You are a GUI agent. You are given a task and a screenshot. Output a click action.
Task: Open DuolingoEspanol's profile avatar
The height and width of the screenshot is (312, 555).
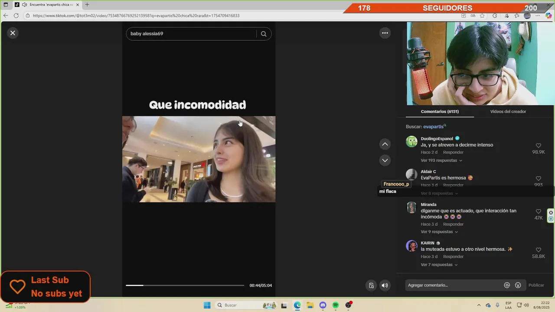[x=411, y=142]
